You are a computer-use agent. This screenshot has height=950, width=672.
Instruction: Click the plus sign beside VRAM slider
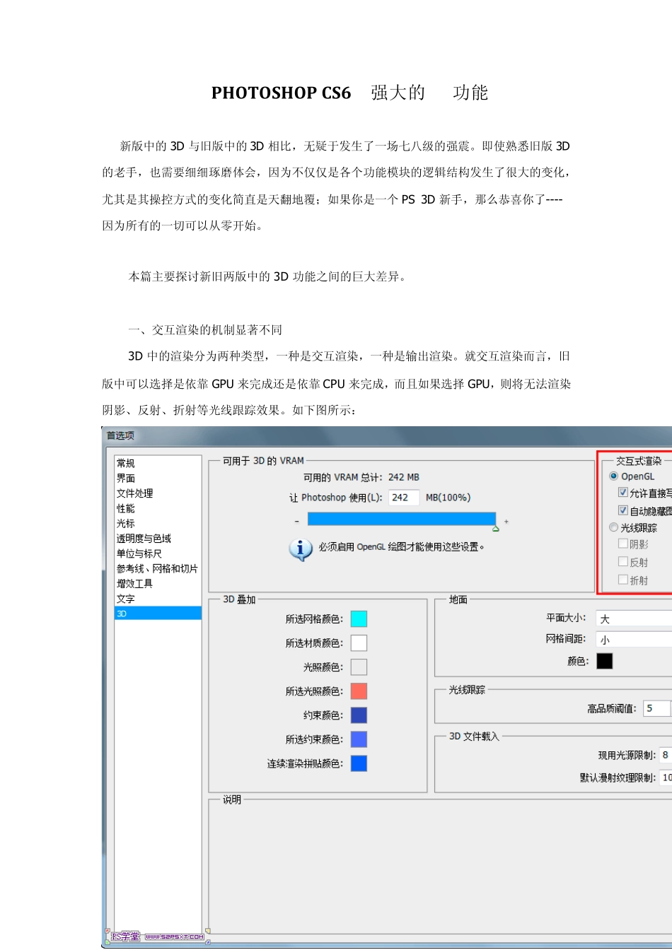point(506,522)
